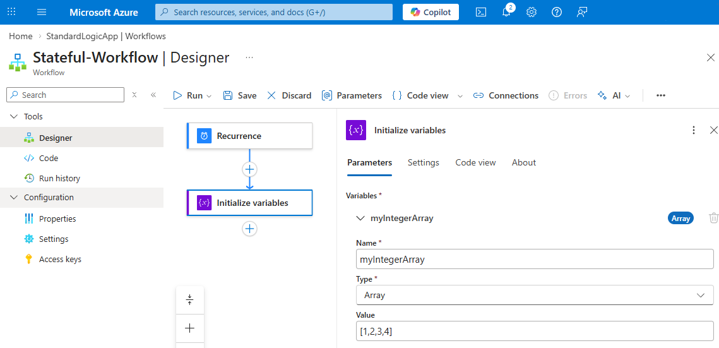Switch to the panel Code view tab
The image size is (719, 348).
click(475, 163)
